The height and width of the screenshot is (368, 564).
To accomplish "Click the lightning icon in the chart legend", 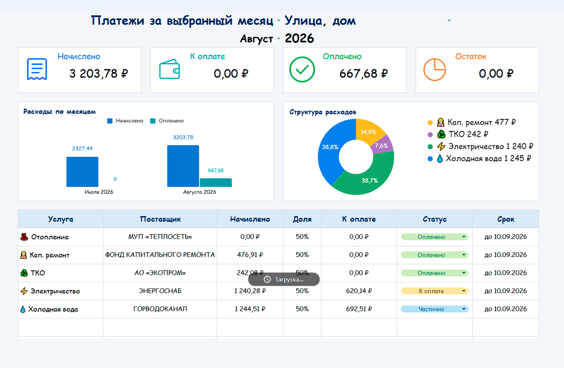I will pos(441,146).
